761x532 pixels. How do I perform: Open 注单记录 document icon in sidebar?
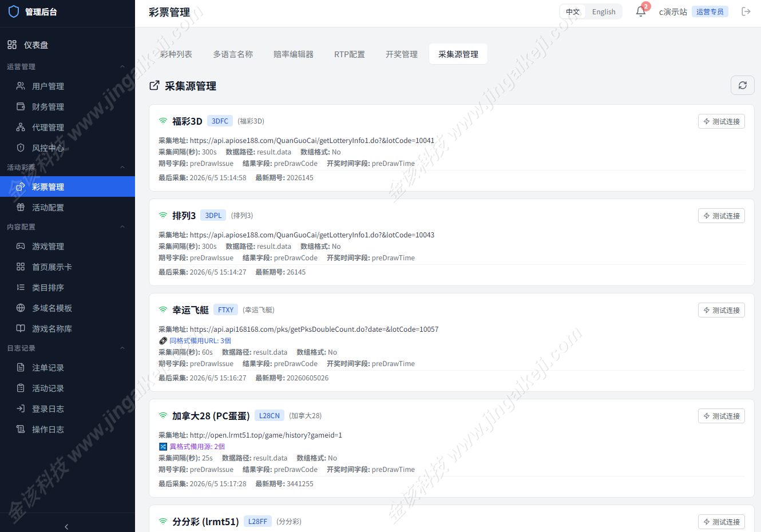point(21,367)
